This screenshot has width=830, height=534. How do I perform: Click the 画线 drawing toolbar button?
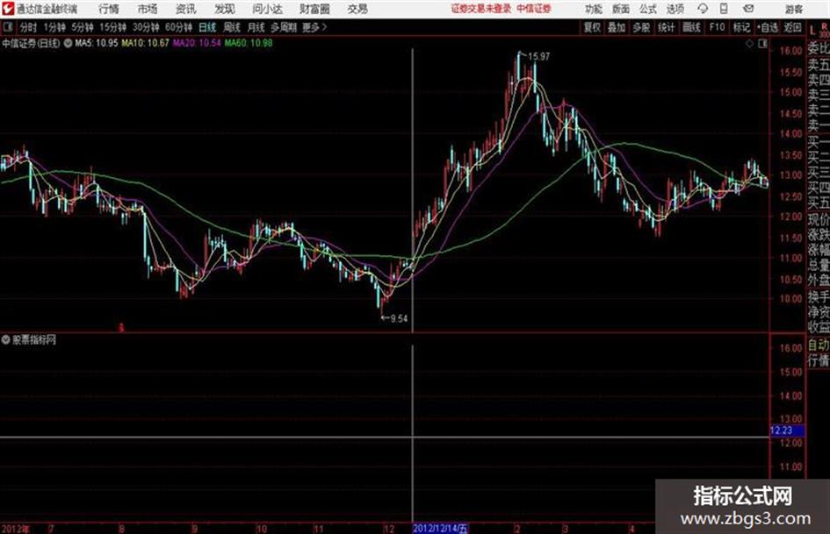[691, 27]
